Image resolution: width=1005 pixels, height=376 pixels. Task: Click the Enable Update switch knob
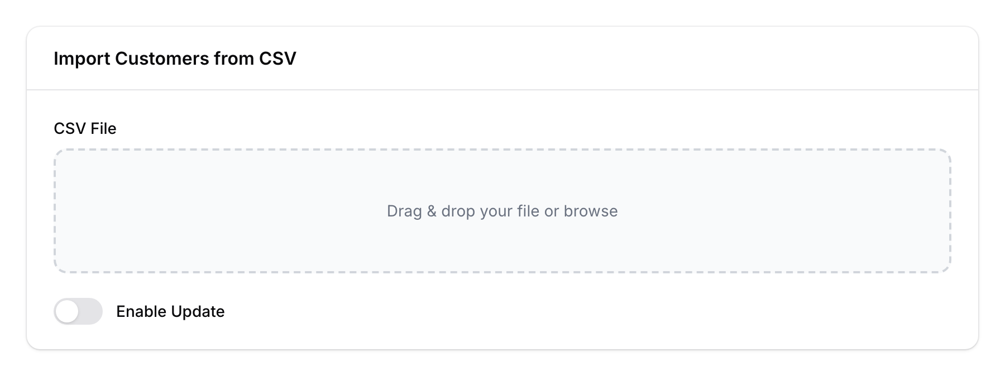(x=69, y=312)
